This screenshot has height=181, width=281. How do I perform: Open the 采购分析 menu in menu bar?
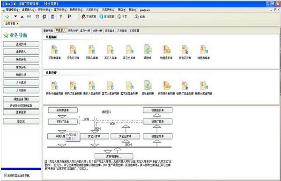[44, 10]
